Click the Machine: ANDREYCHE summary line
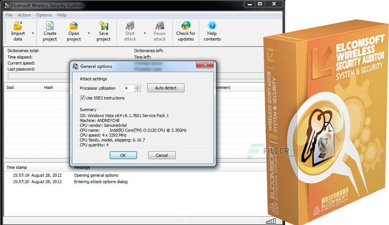389x225 pixels. 100,120
